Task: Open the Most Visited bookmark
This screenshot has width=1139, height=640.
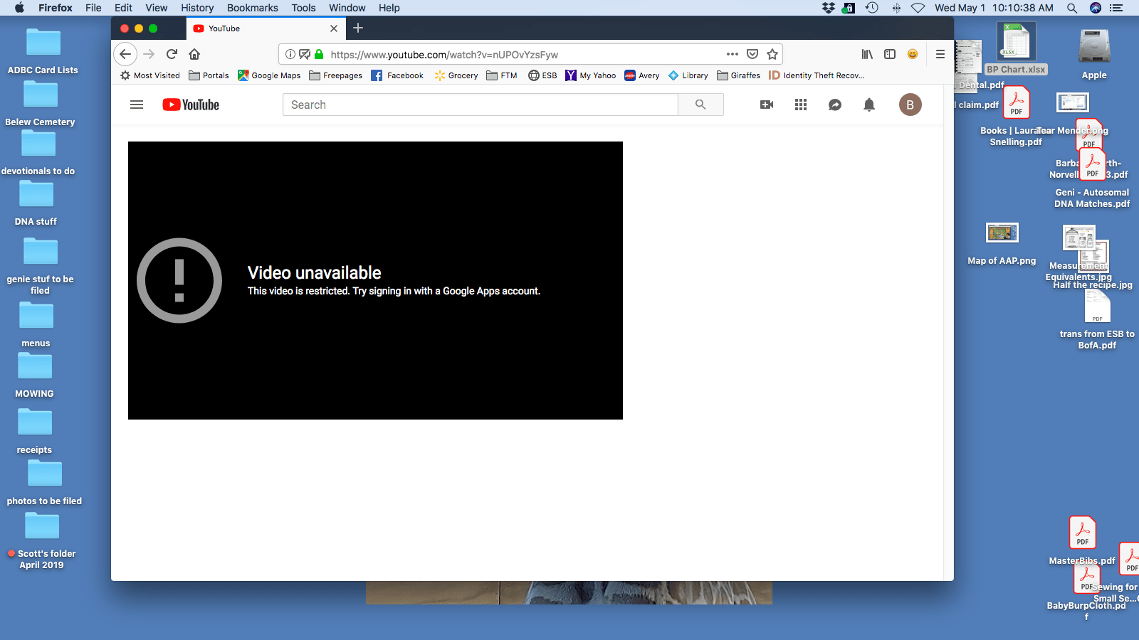Action: click(x=149, y=75)
